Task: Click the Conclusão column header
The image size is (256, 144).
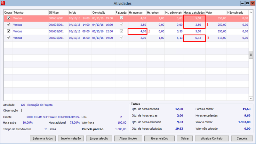Action: 103,12
